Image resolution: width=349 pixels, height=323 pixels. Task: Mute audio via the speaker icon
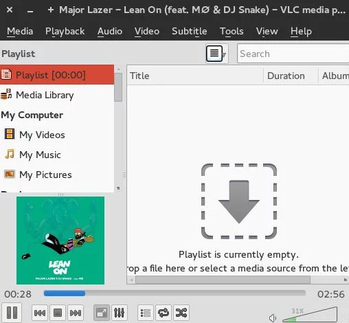click(273, 318)
